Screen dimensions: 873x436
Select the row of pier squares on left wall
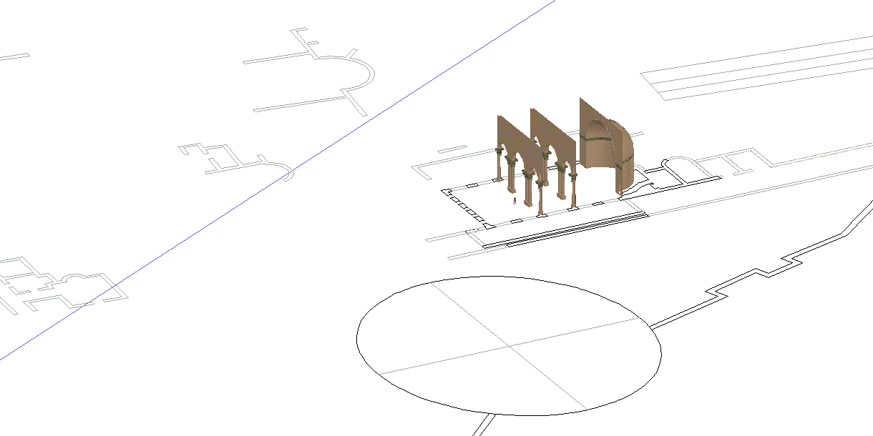tap(464, 206)
